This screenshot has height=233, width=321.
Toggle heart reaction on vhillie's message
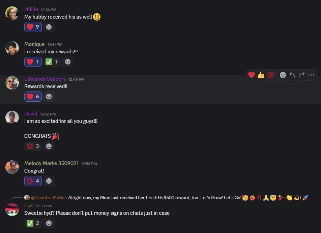(33, 27)
